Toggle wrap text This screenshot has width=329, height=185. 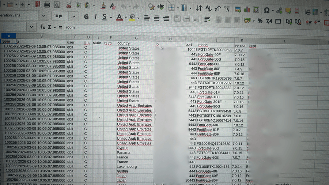point(207,19)
